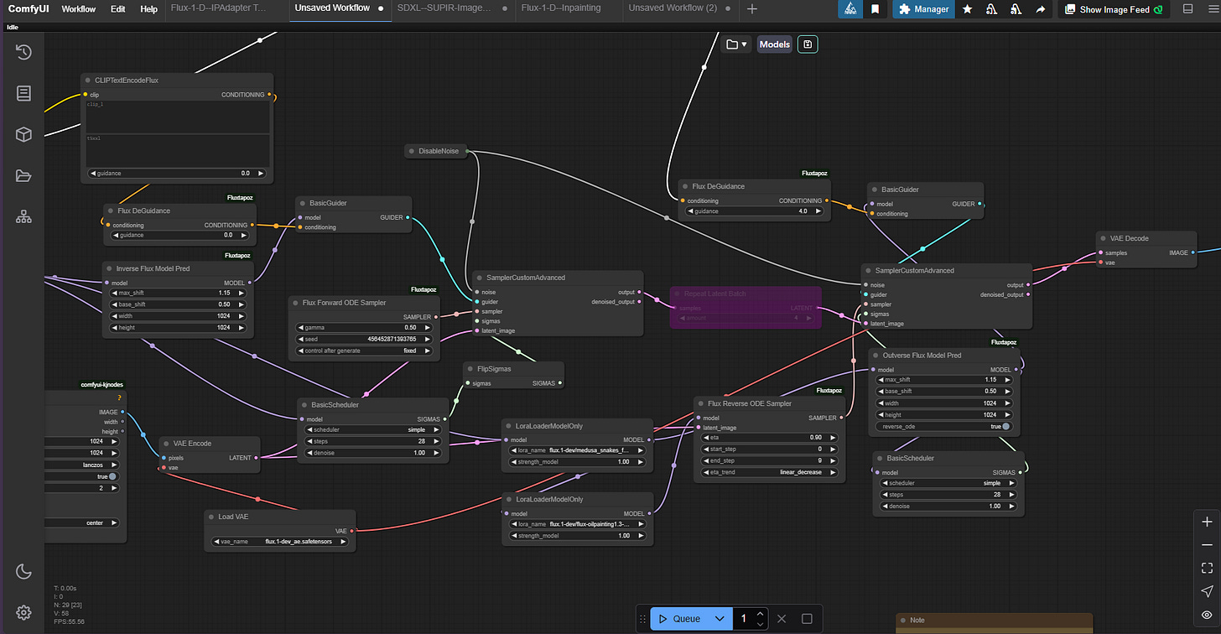Increase the queue batch count stepper
The width and height of the screenshot is (1221, 634).
pos(760,614)
